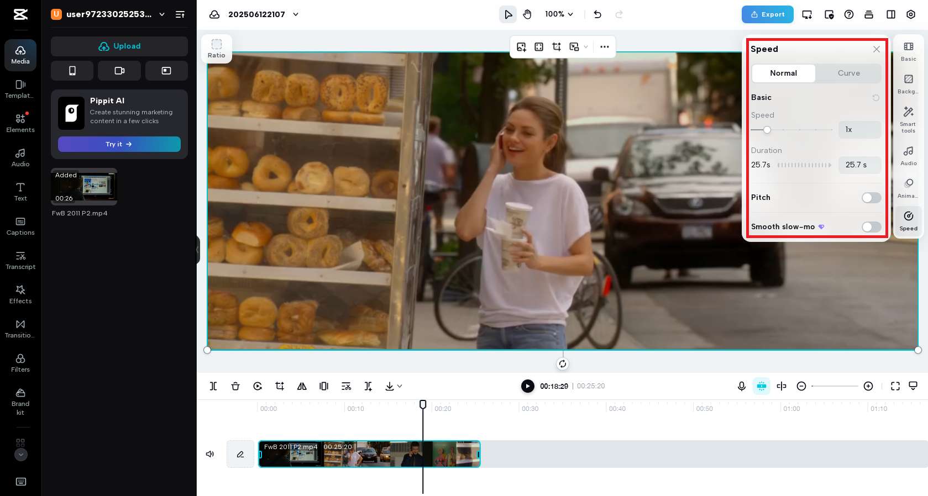Image resolution: width=928 pixels, height=496 pixels.
Task: Zoom out the timeline
Action: (801, 386)
